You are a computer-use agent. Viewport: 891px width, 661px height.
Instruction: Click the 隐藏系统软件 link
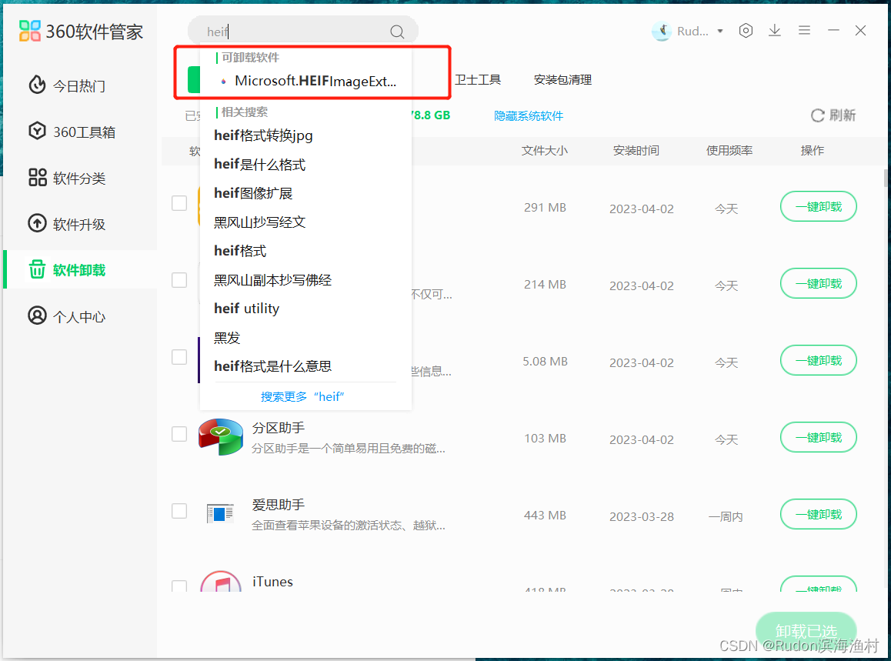[529, 116]
